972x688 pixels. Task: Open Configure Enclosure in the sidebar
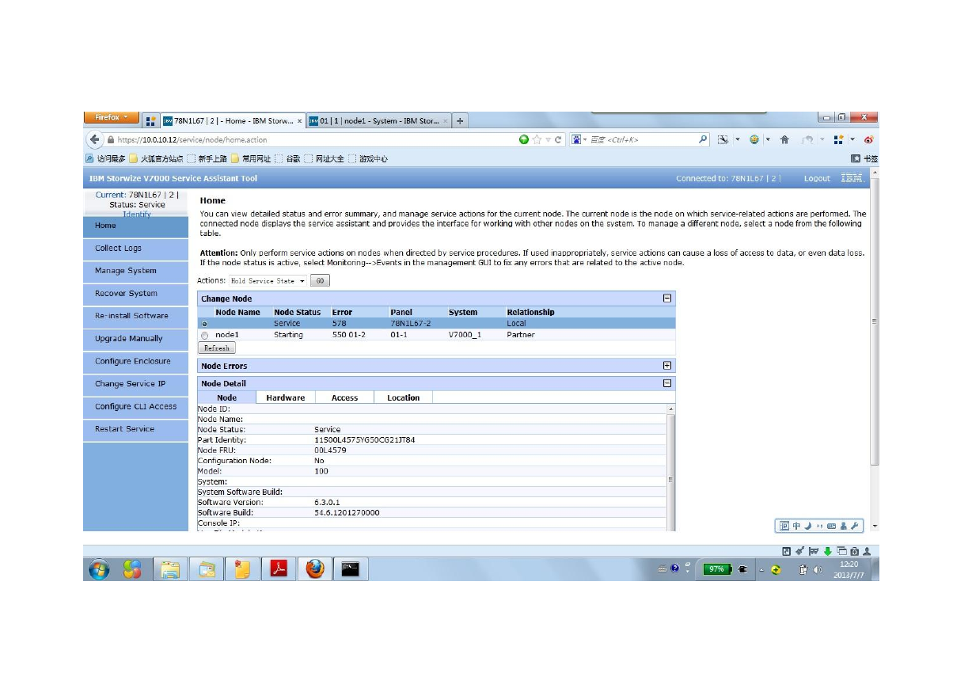pyautogui.click(x=136, y=361)
